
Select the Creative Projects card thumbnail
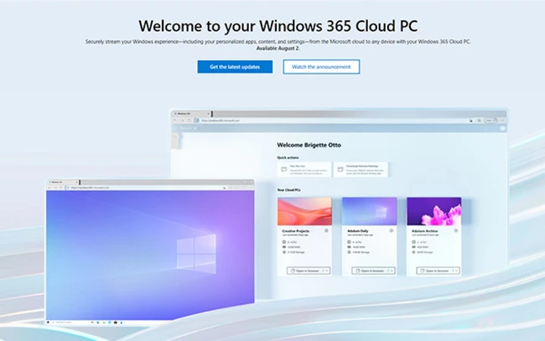[x=304, y=211]
